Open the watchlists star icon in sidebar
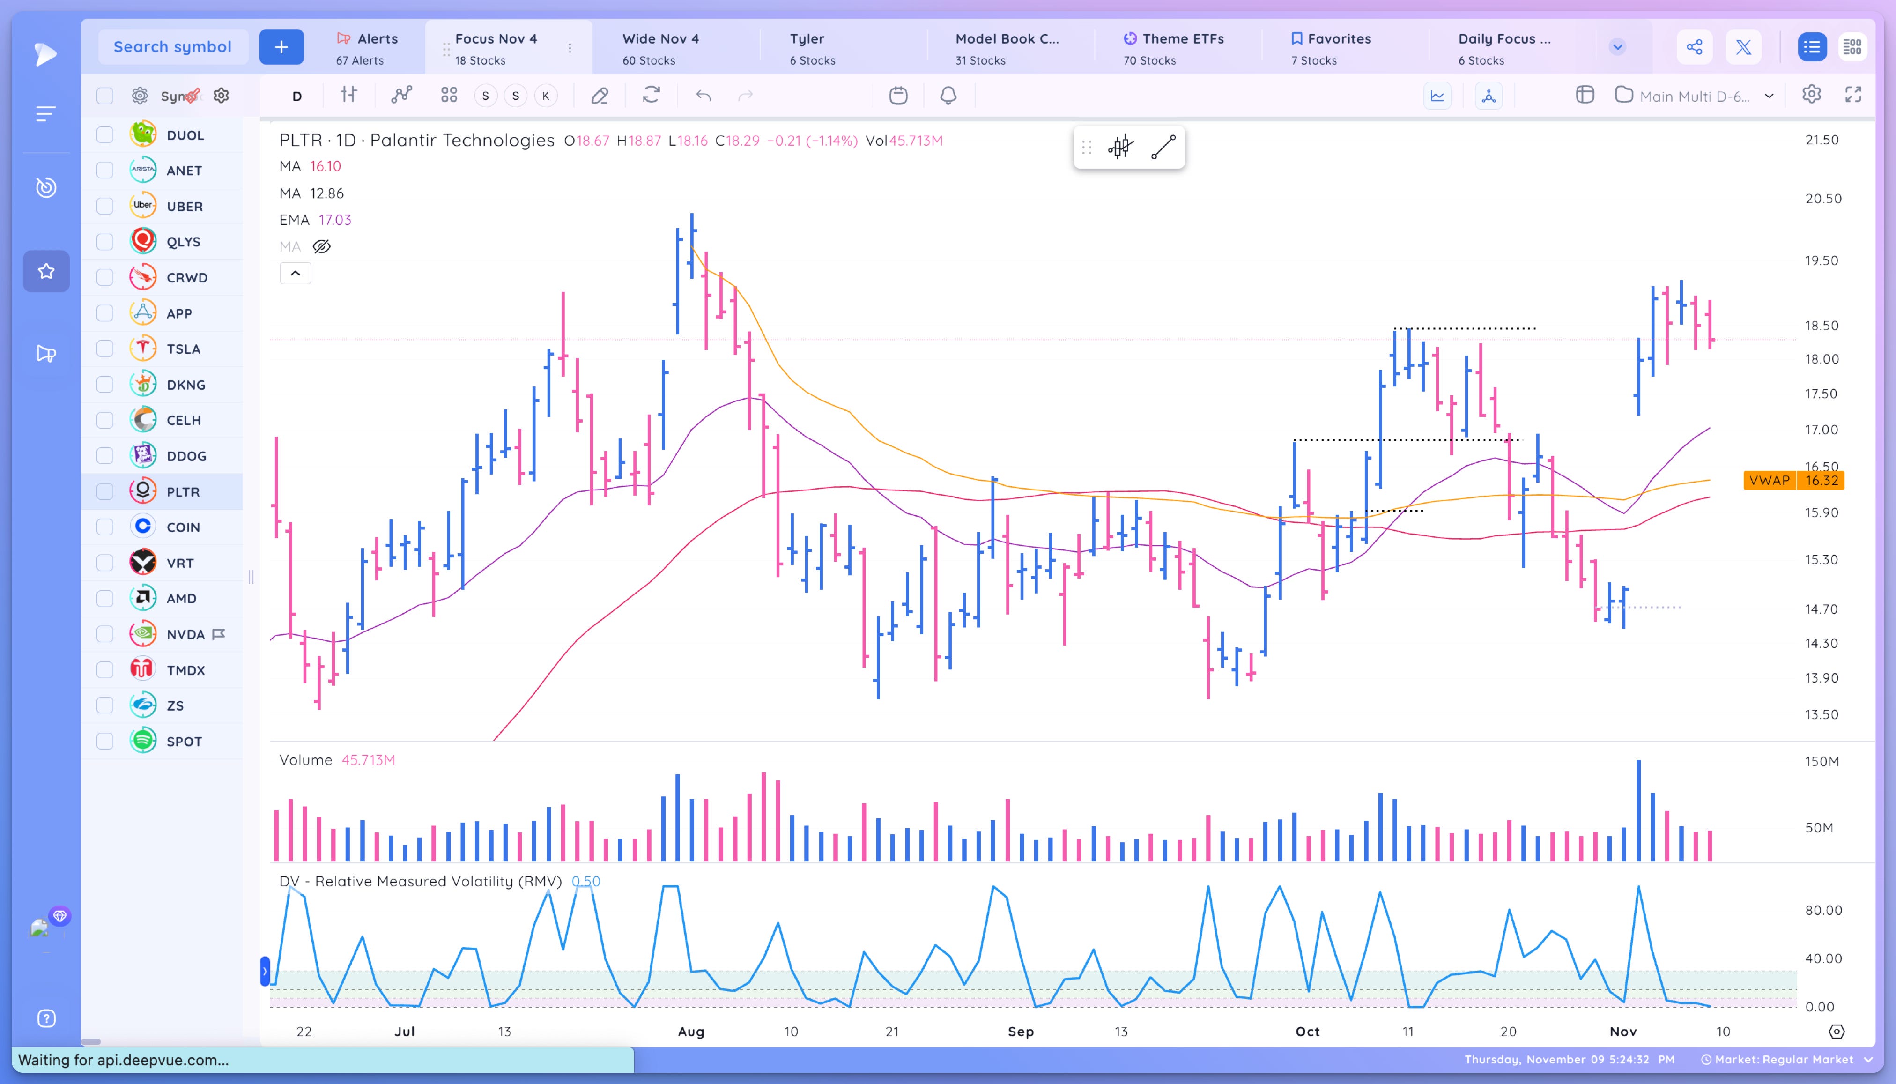 46,271
